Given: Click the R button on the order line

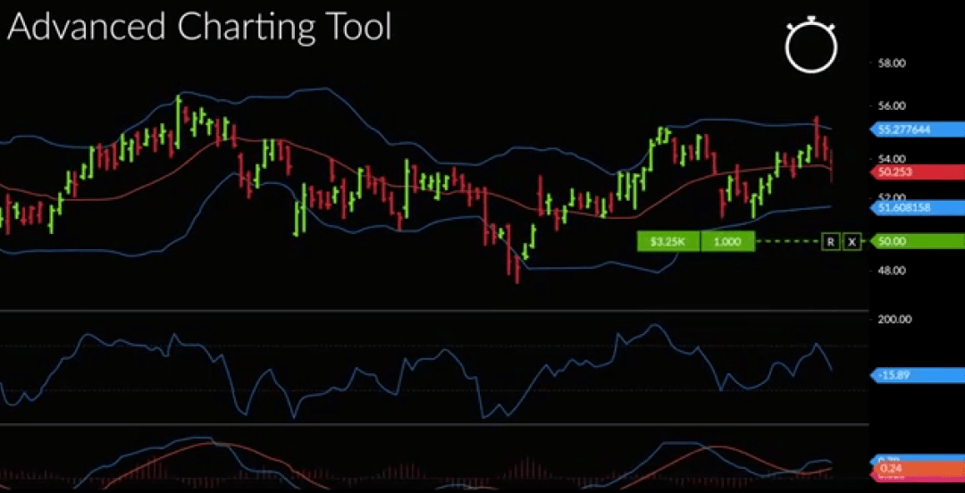Looking at the screenshot, I should pos(830,241).
